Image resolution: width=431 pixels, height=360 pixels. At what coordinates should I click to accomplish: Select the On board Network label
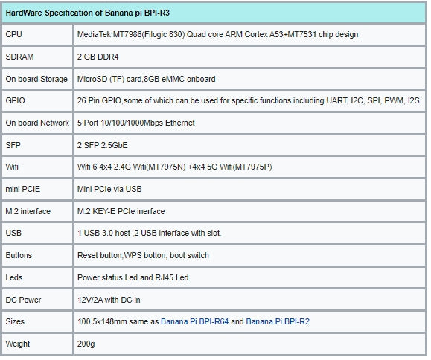point(37,123)
